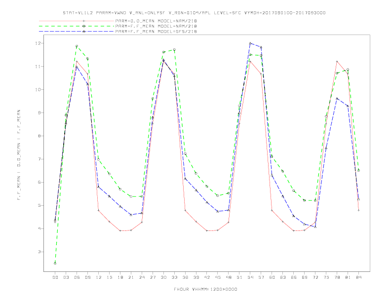
Task: Click the chart title text starting STAT=VL1L2
Action: pyautogui.click(x=194, y=13)
